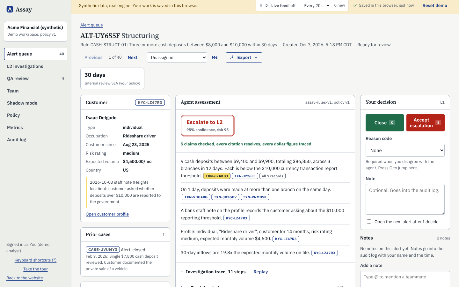The height and width of the screenshot is (287, 459).
Task: Collapse the Investigation trace section
Action: (213, 272)
